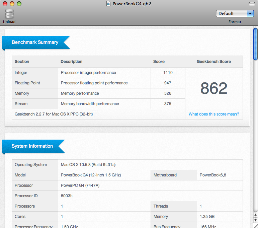The width and height of the screenshot is (258, 228).
Task: Click the scrollbar down arrow
Action: click(x=255, y=220)
